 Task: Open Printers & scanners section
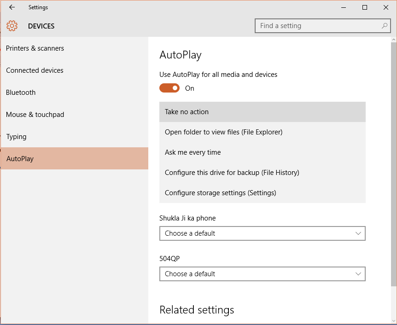coord(35,48)
